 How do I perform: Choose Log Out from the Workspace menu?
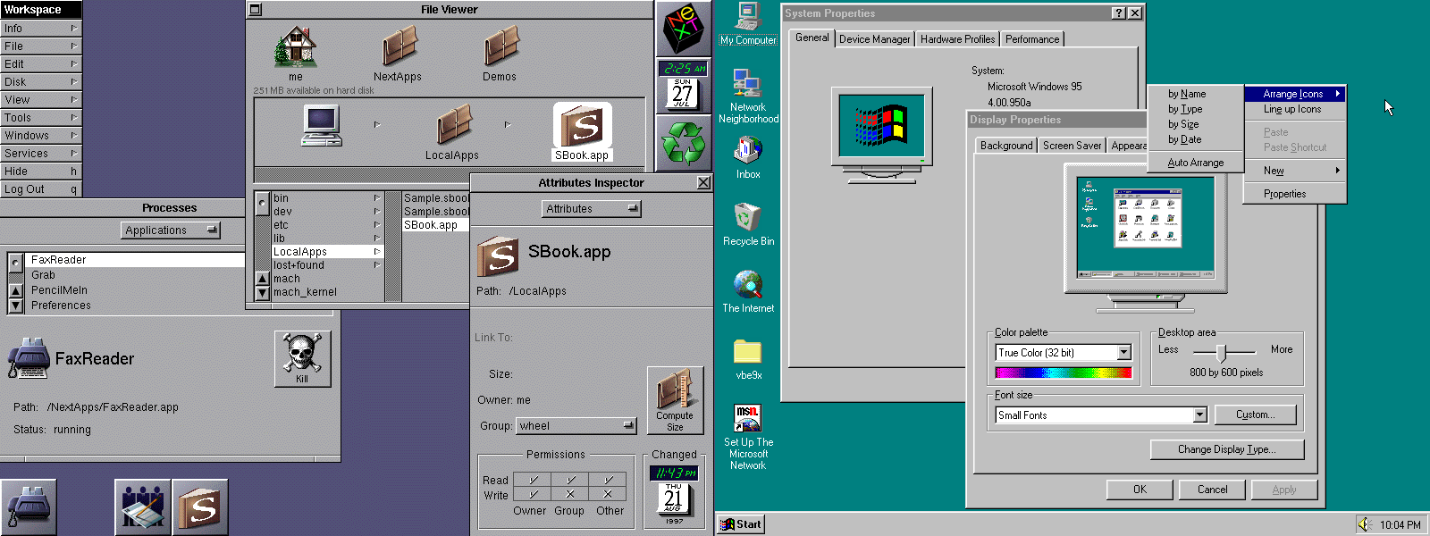[x=41, y=189]
